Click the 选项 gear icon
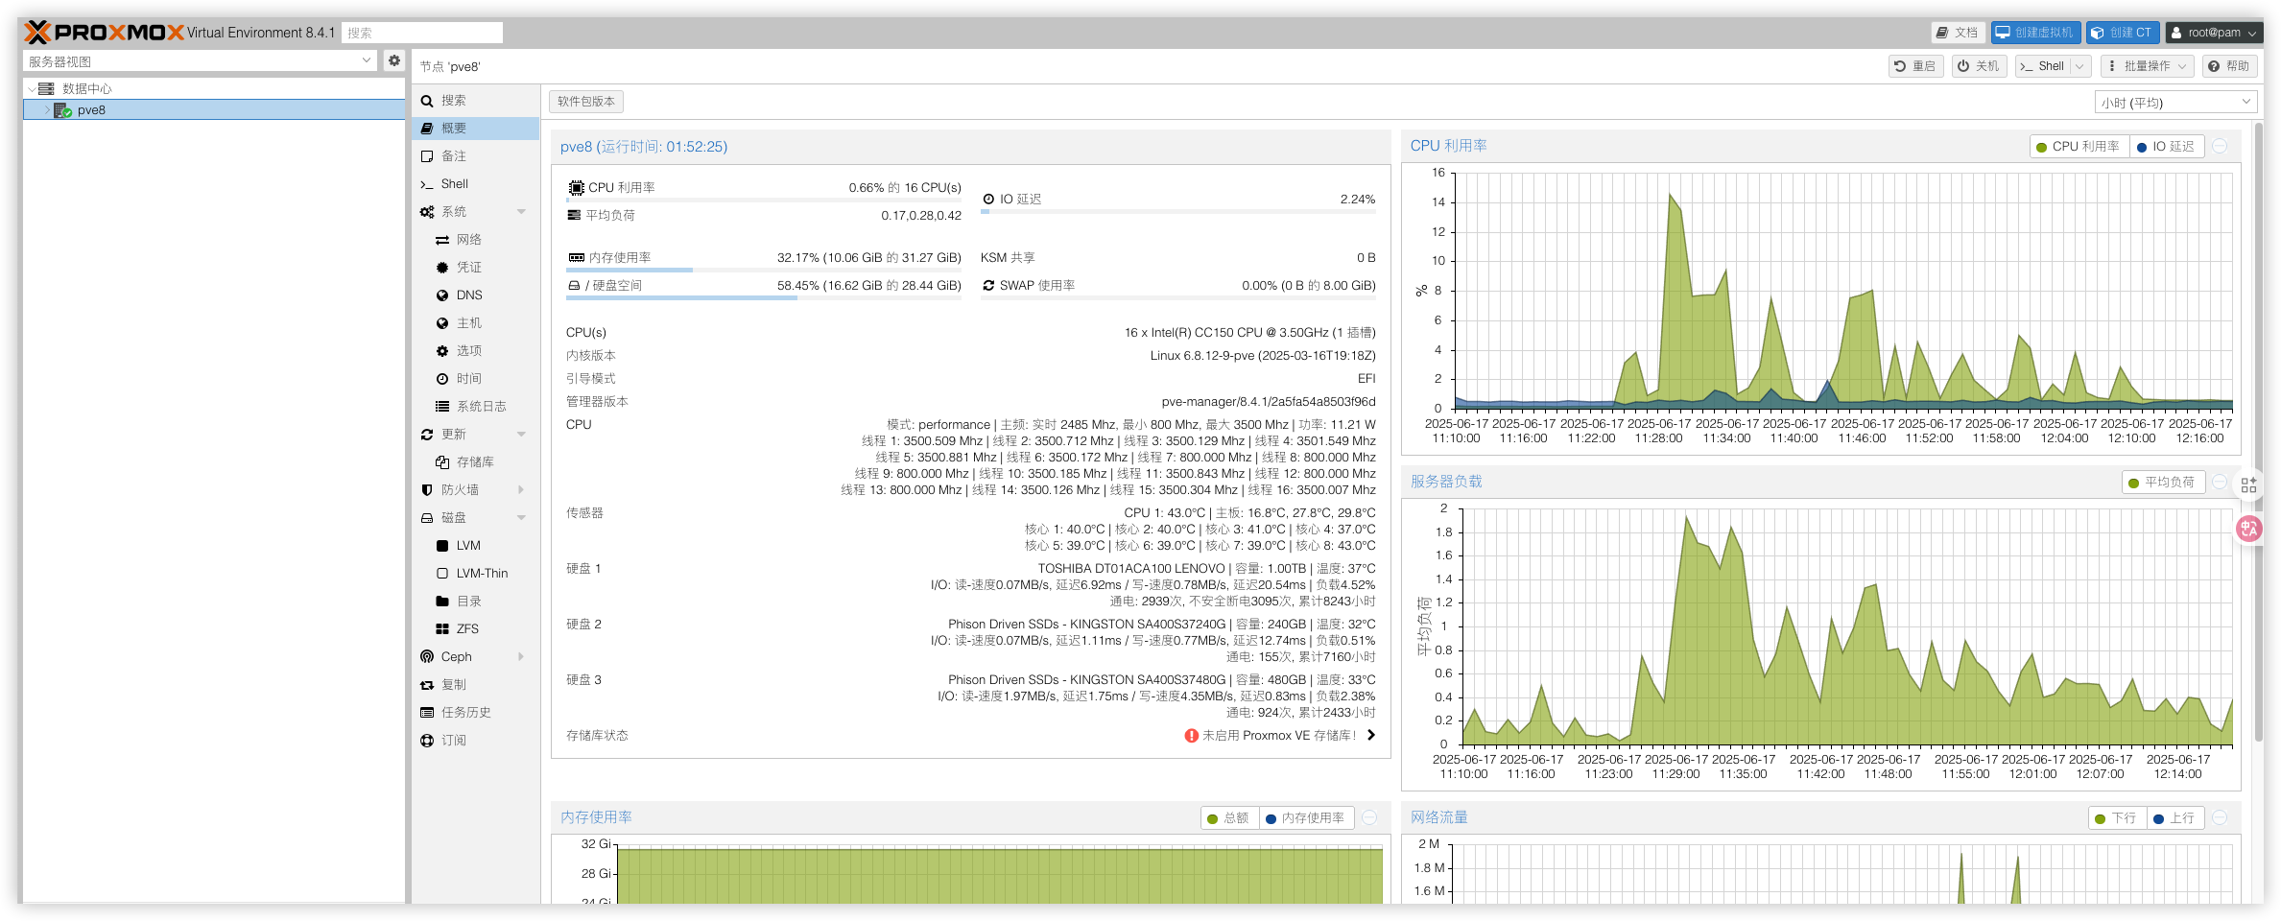Screen dimensions: 2281x921 (442, 351)
